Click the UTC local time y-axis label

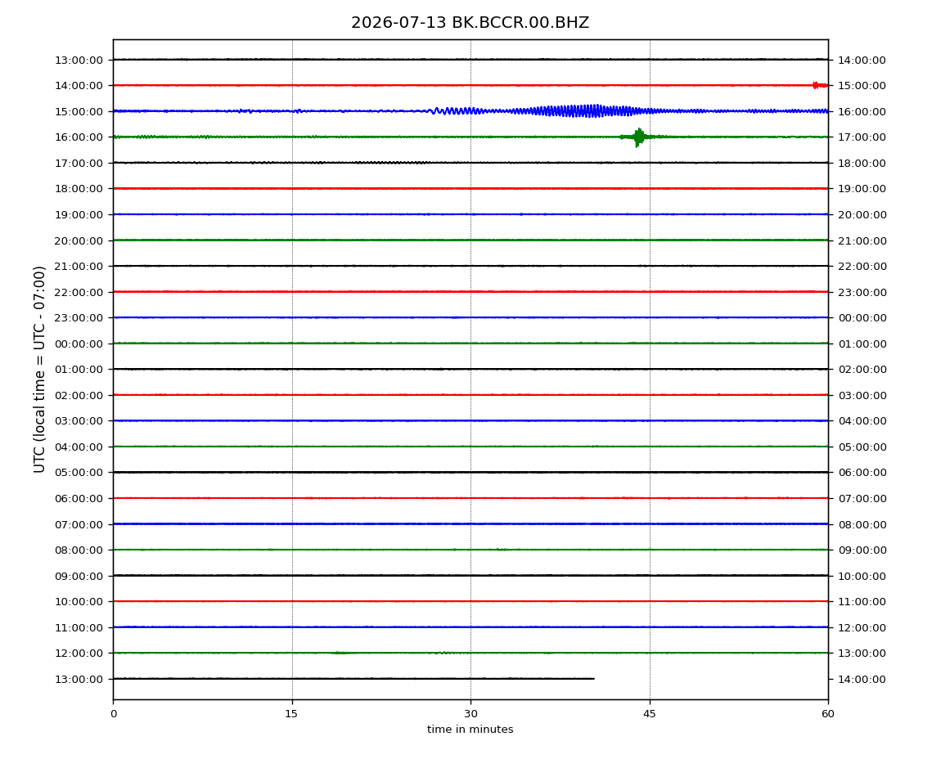[39, 369]
